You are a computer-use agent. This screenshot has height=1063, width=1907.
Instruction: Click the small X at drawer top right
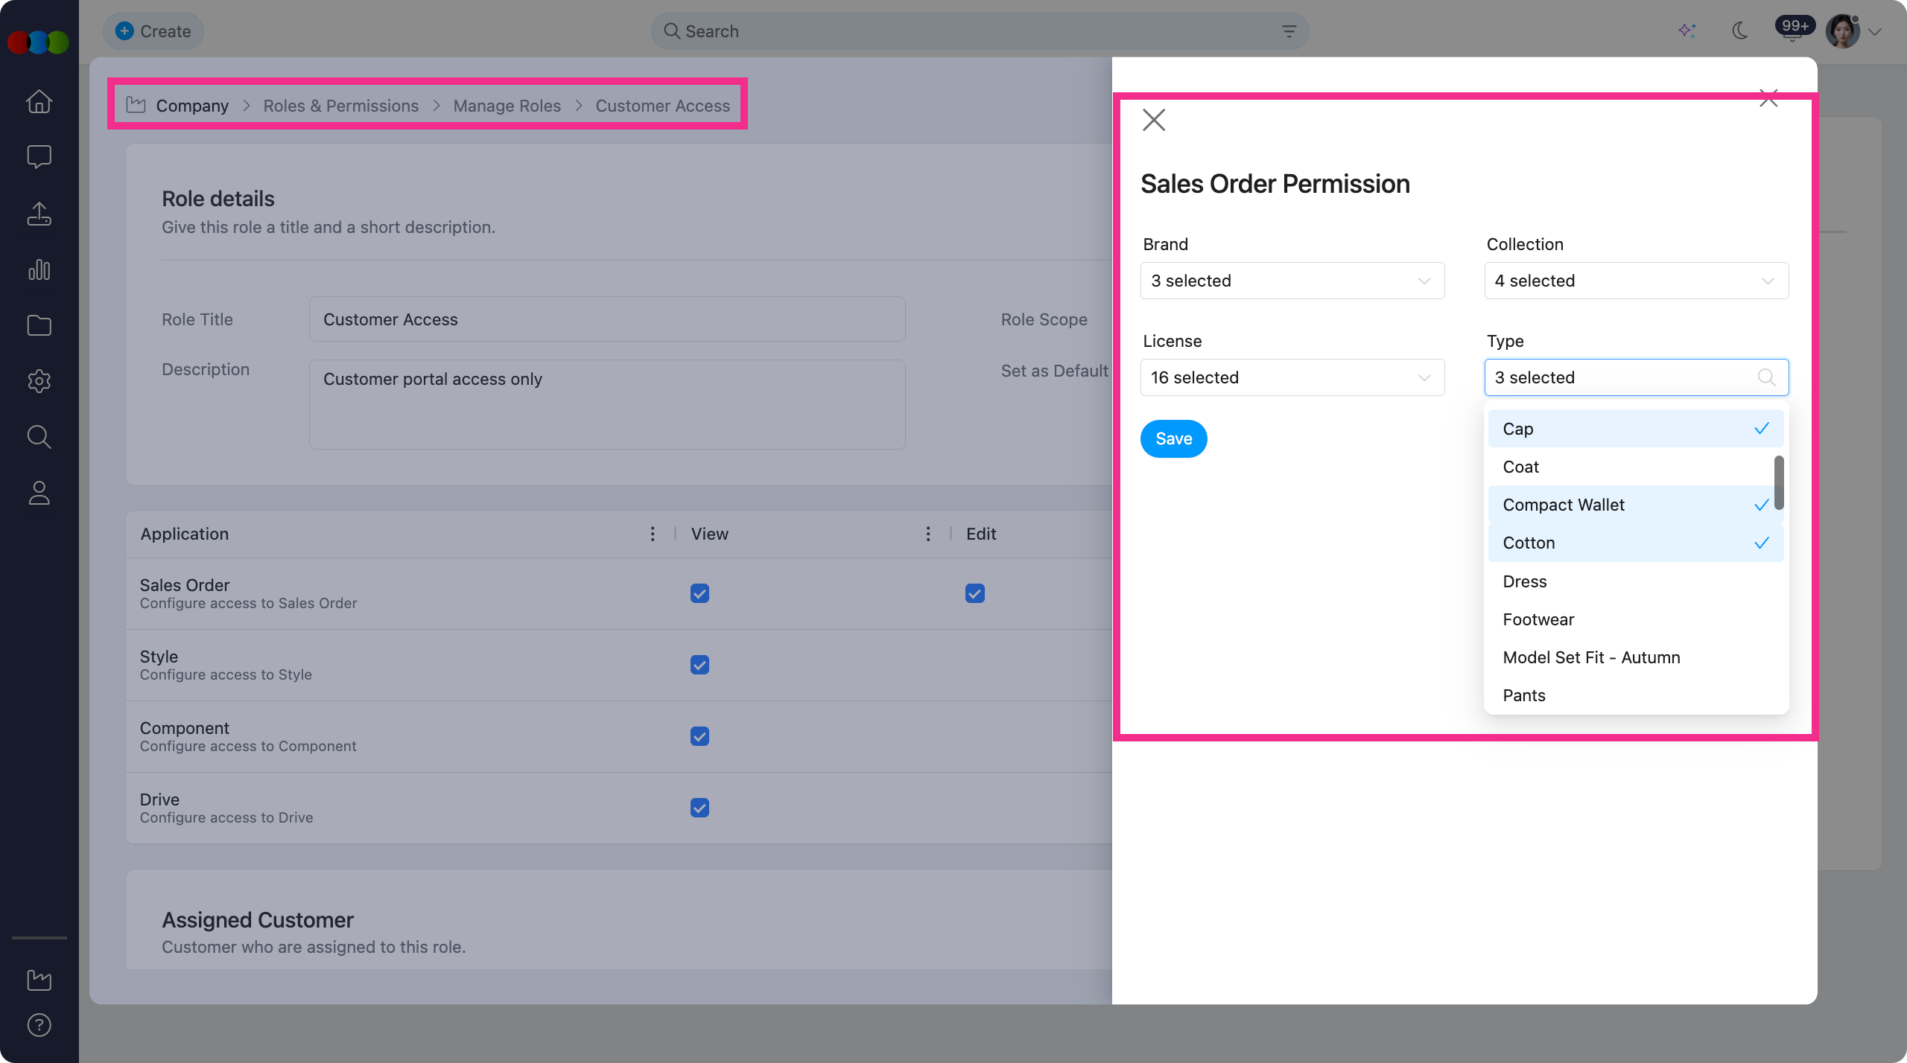tap(1768, 98)
